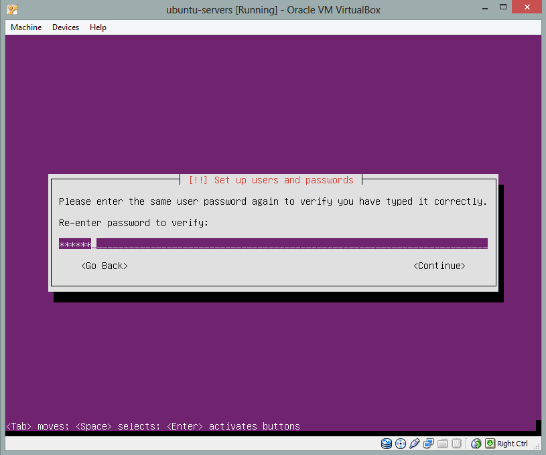Viewport: 546px width, 455px height.
Task: Open the Machine menu
Action: (x=26, y=27)
